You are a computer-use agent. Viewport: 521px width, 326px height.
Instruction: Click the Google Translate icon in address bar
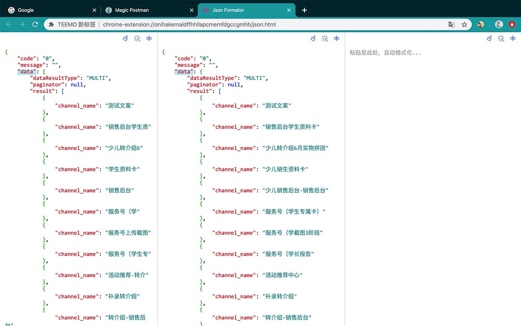click(x=451, y=24)
